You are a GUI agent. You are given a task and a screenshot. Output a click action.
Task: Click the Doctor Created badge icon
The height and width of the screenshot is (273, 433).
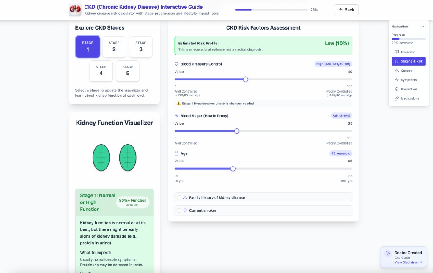point(388,253)
